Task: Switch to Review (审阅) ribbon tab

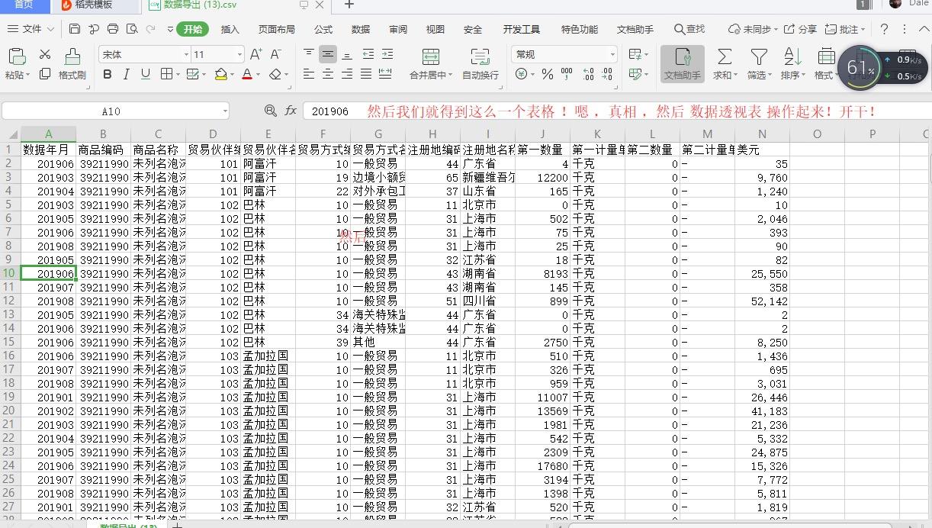Action: [398, 29]
